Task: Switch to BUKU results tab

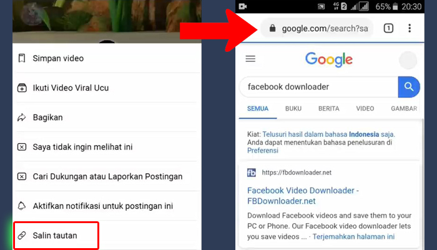Action: (x=293, y=109)
